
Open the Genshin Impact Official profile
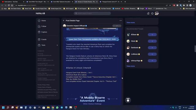76,26
